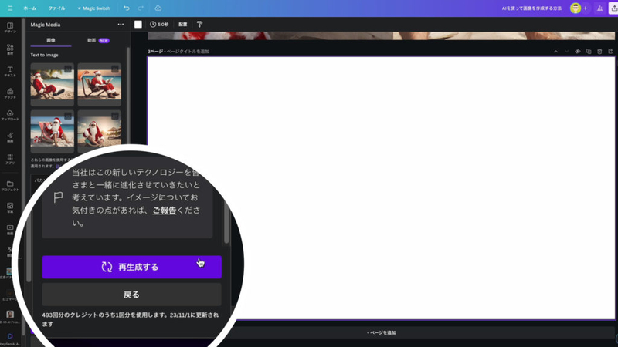Open the ファイル menu

[56, 8]
